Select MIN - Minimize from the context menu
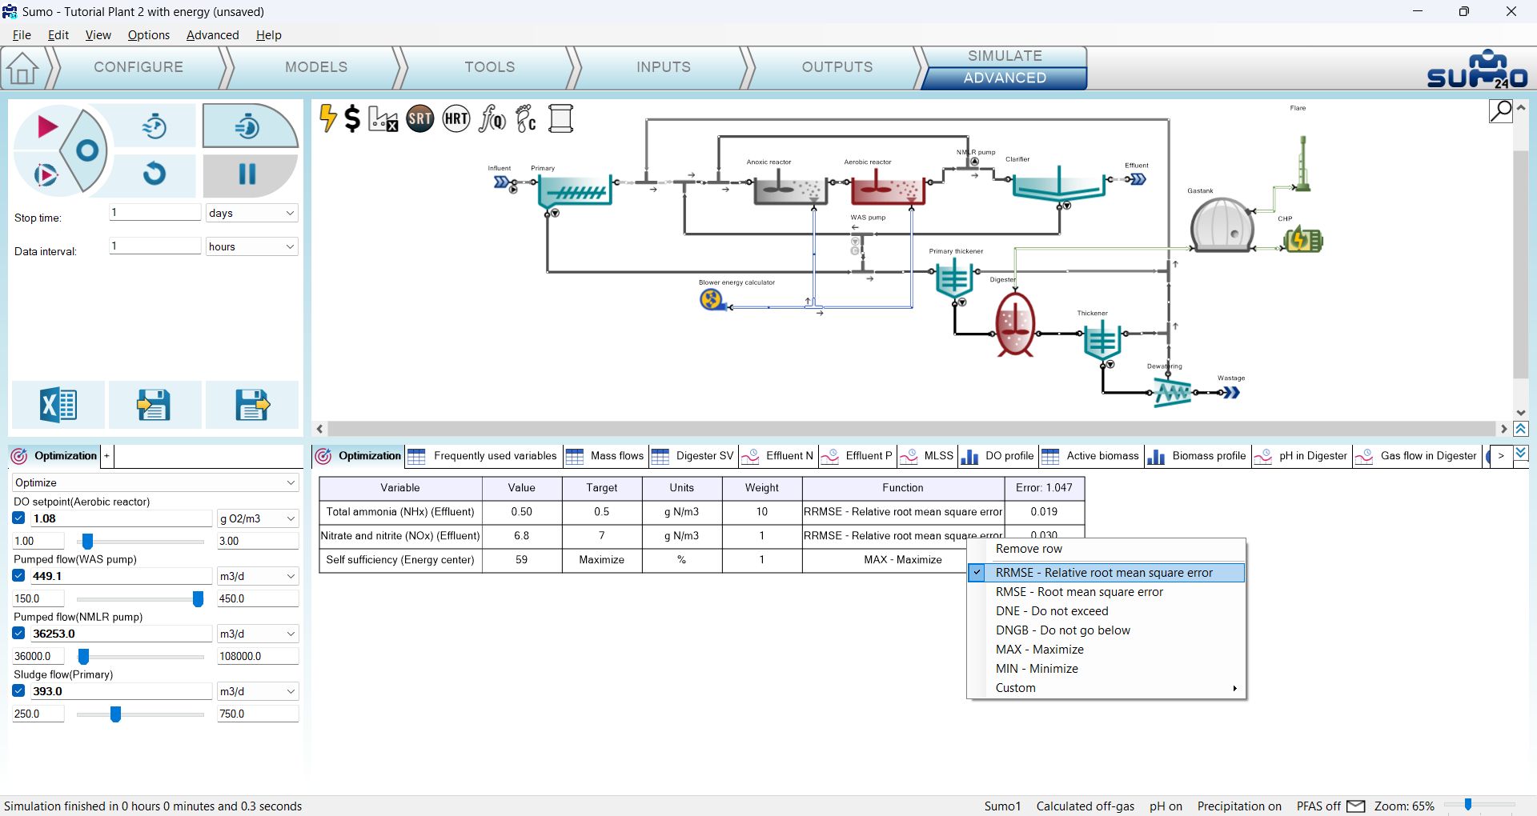The height and width of the screenshot is (816, 1537). pyautogui.click(x=1106, y=669)
